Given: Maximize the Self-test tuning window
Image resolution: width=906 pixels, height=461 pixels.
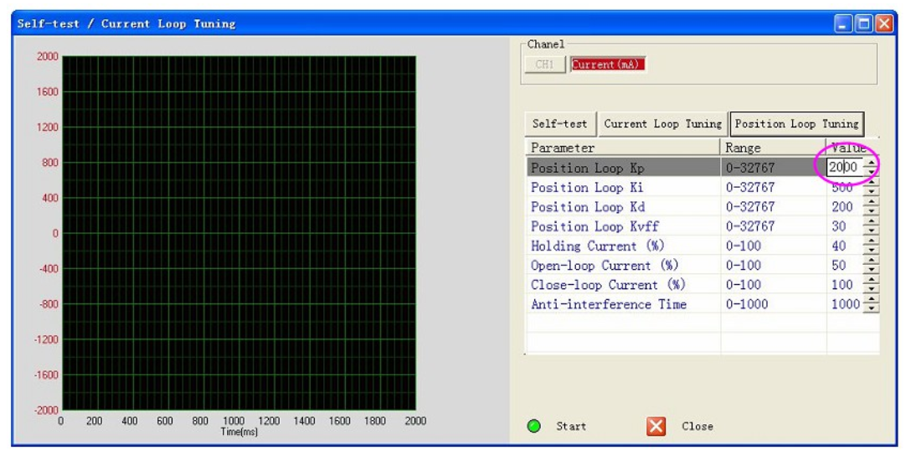Looking at the screenshot, I should click(864, 23).
